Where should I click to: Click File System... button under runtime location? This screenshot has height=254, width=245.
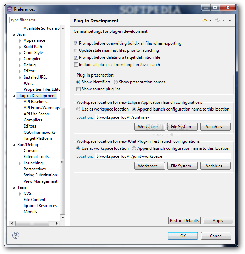183,127
